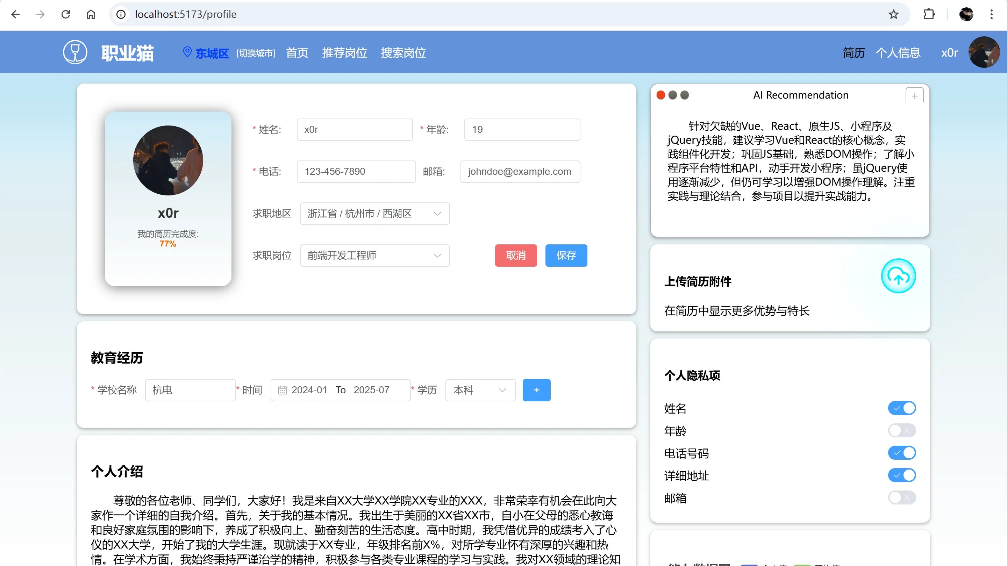Open the 求职地区 region dropdown
1007x566 pixels.
(374, 213)
